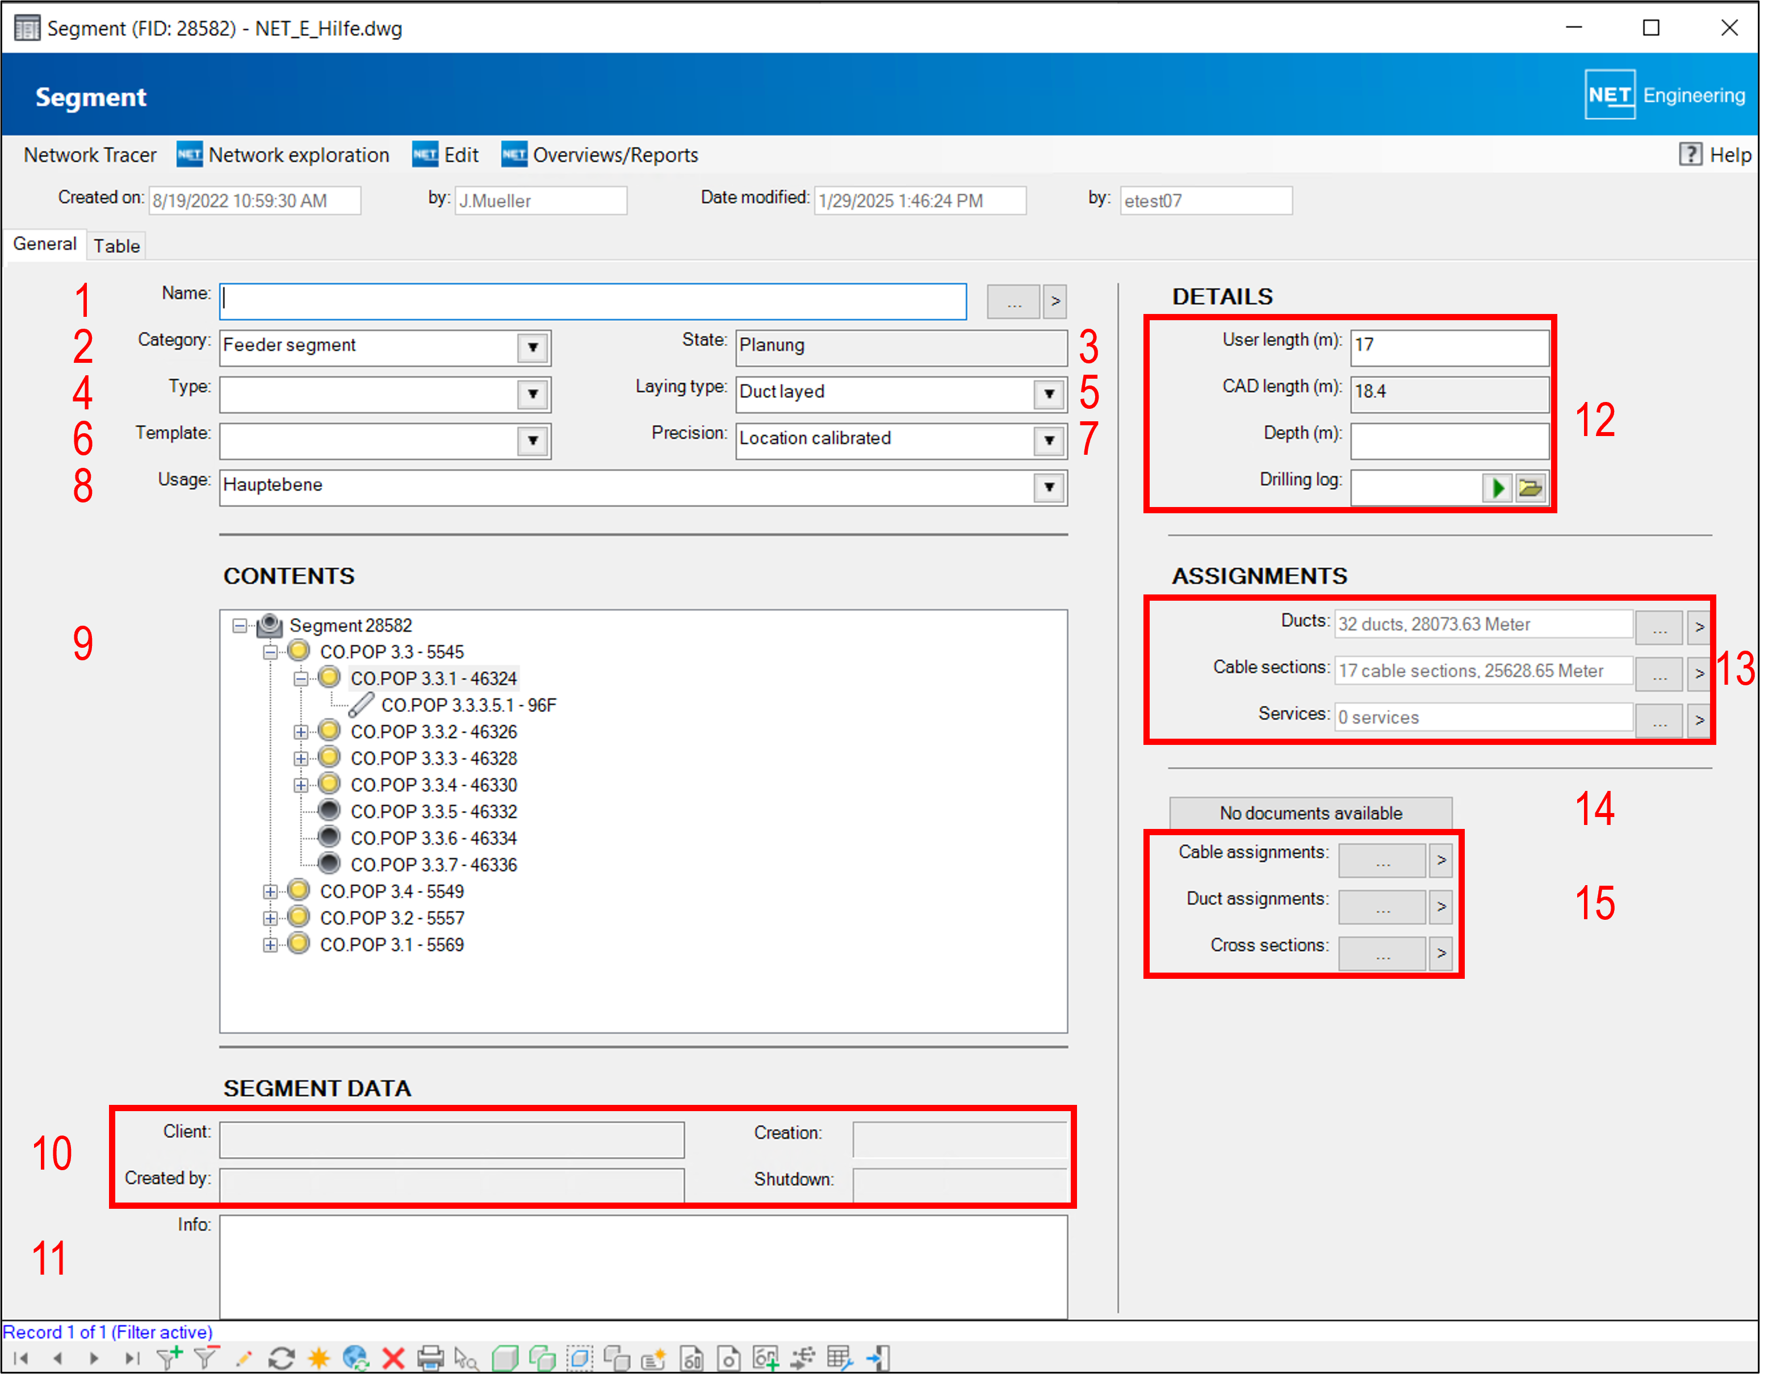Click the blue arrow exit door icon

click(x=878, y=1358)
